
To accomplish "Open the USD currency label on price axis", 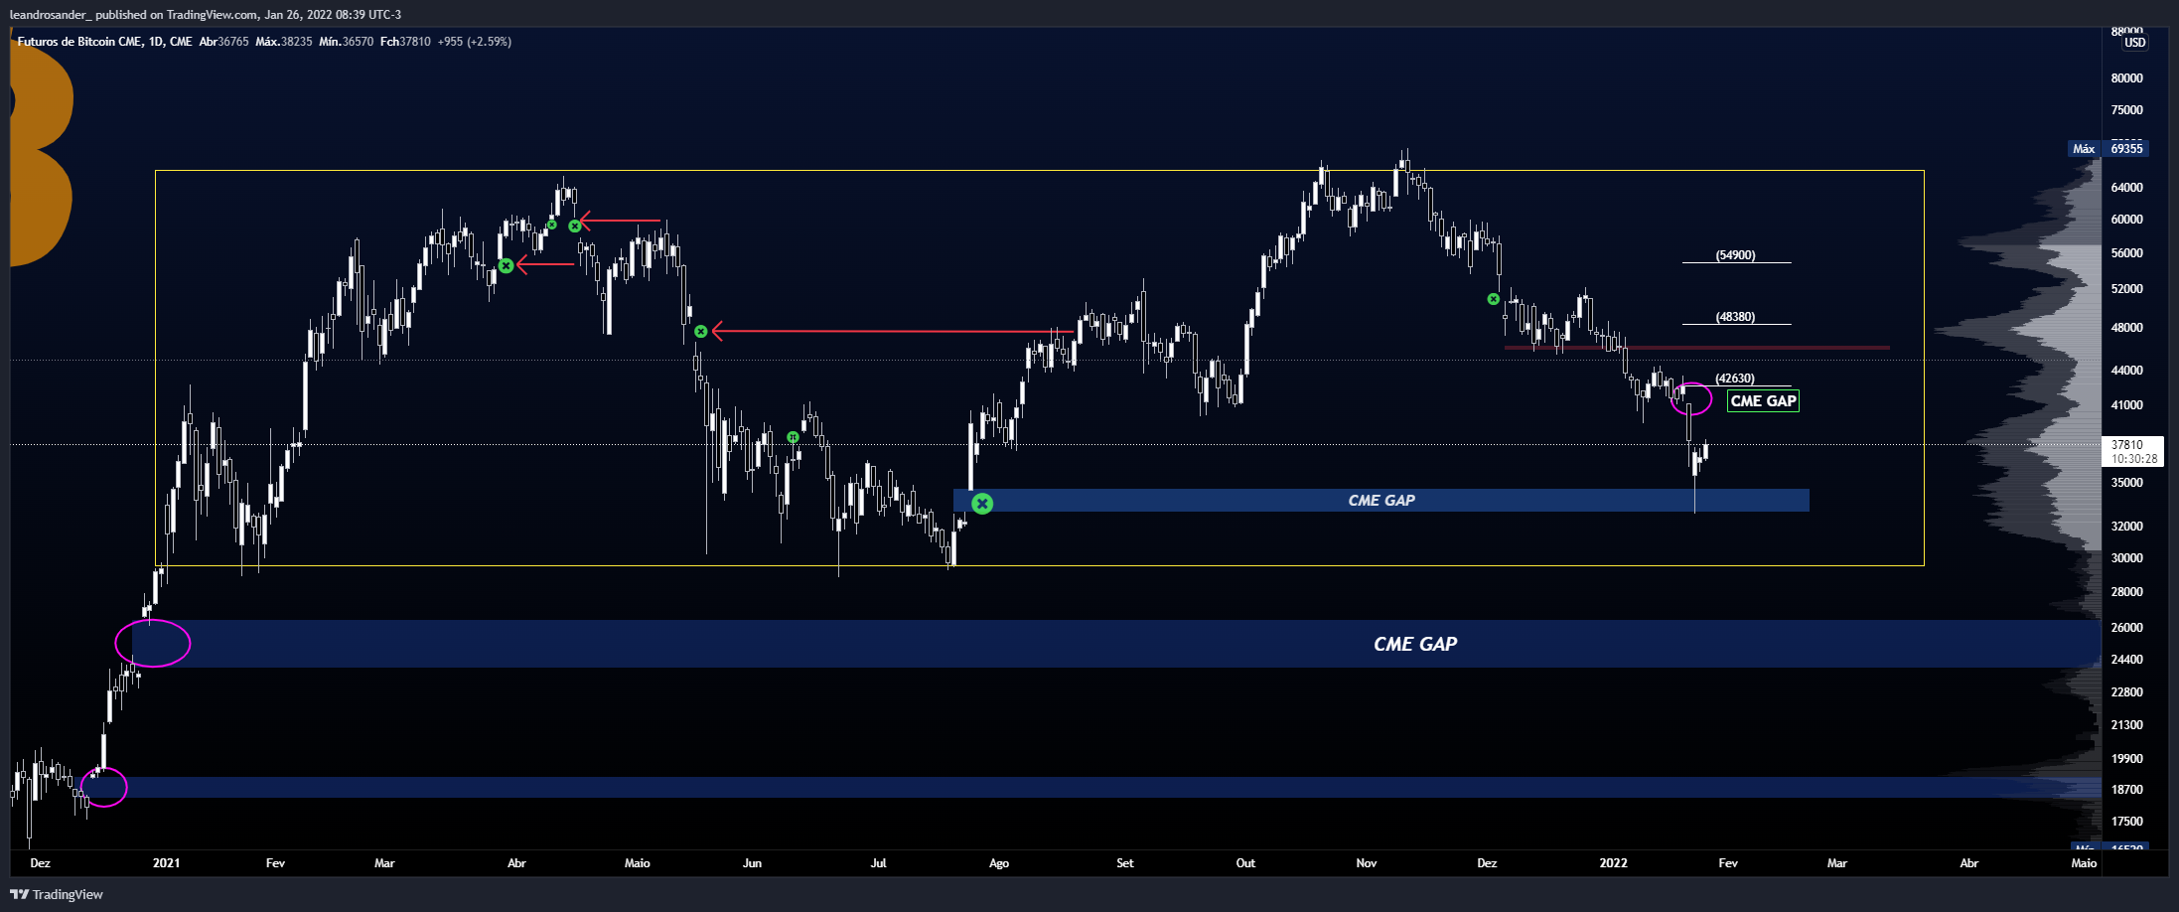I will click(x=2134, y=43).
